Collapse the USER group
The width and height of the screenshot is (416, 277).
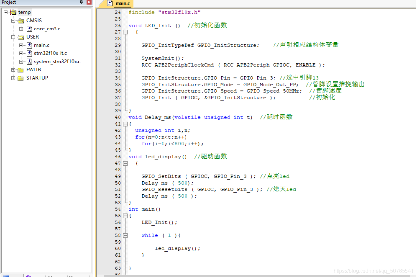point(13,37)
